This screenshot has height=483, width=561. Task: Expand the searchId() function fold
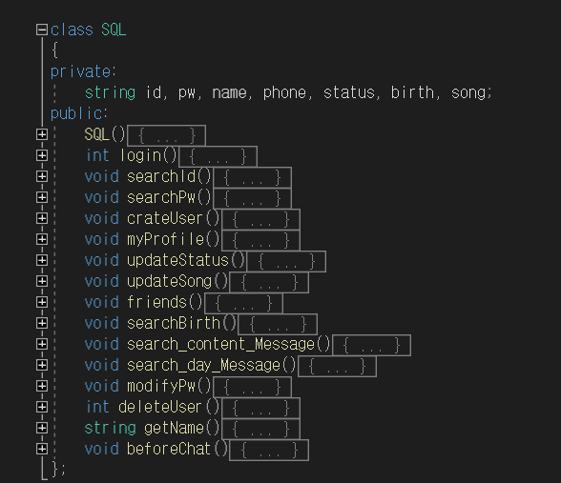pos(42,176)
